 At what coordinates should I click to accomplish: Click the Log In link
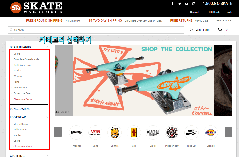(x=229, y=12)
